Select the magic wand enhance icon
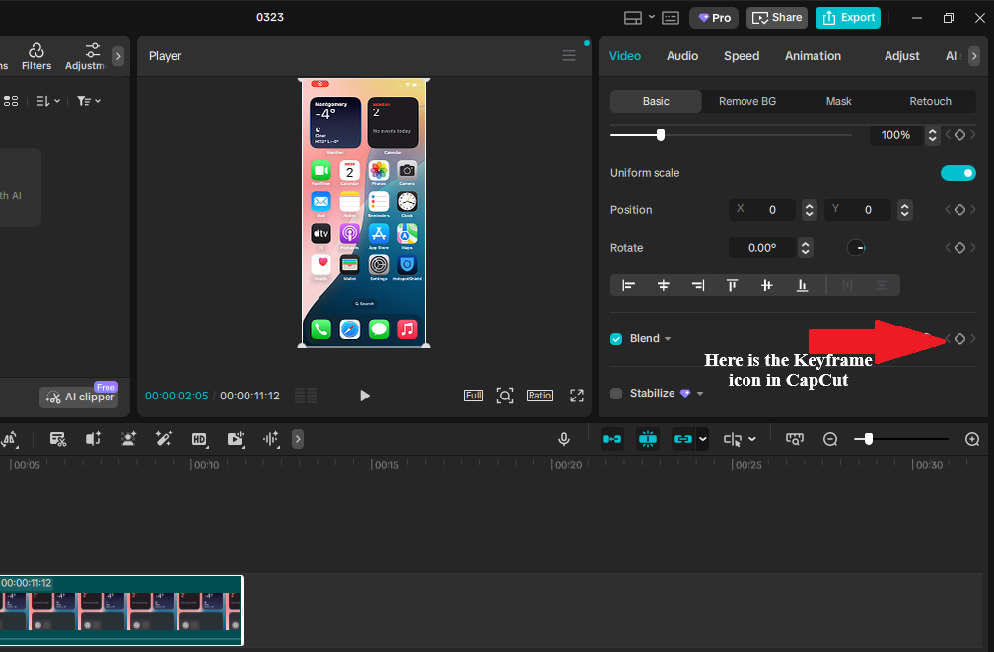 [x=164, y=439]
